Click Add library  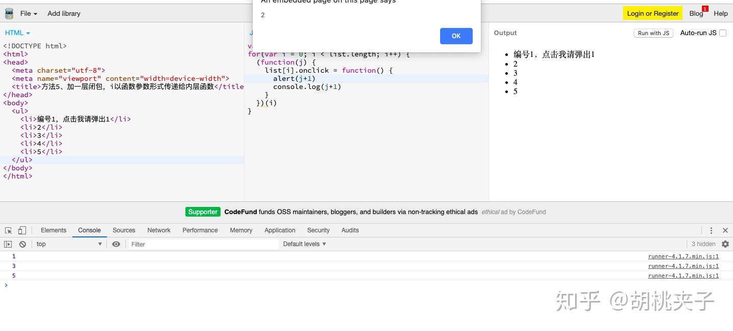coord(64,13)
